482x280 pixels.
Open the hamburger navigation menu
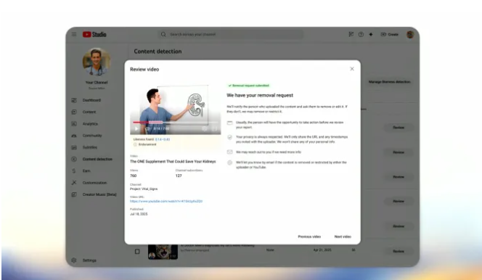pyautogui.click(x=74, y=34)
